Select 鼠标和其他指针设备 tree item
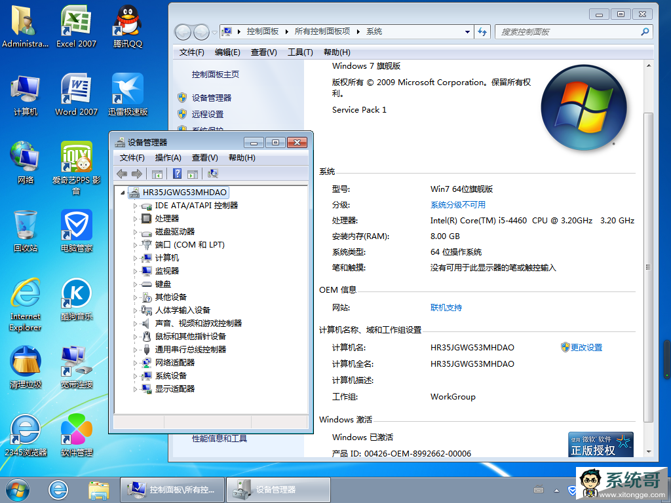The height and width of the screenshot is (503, 671). tap(191, 337)
